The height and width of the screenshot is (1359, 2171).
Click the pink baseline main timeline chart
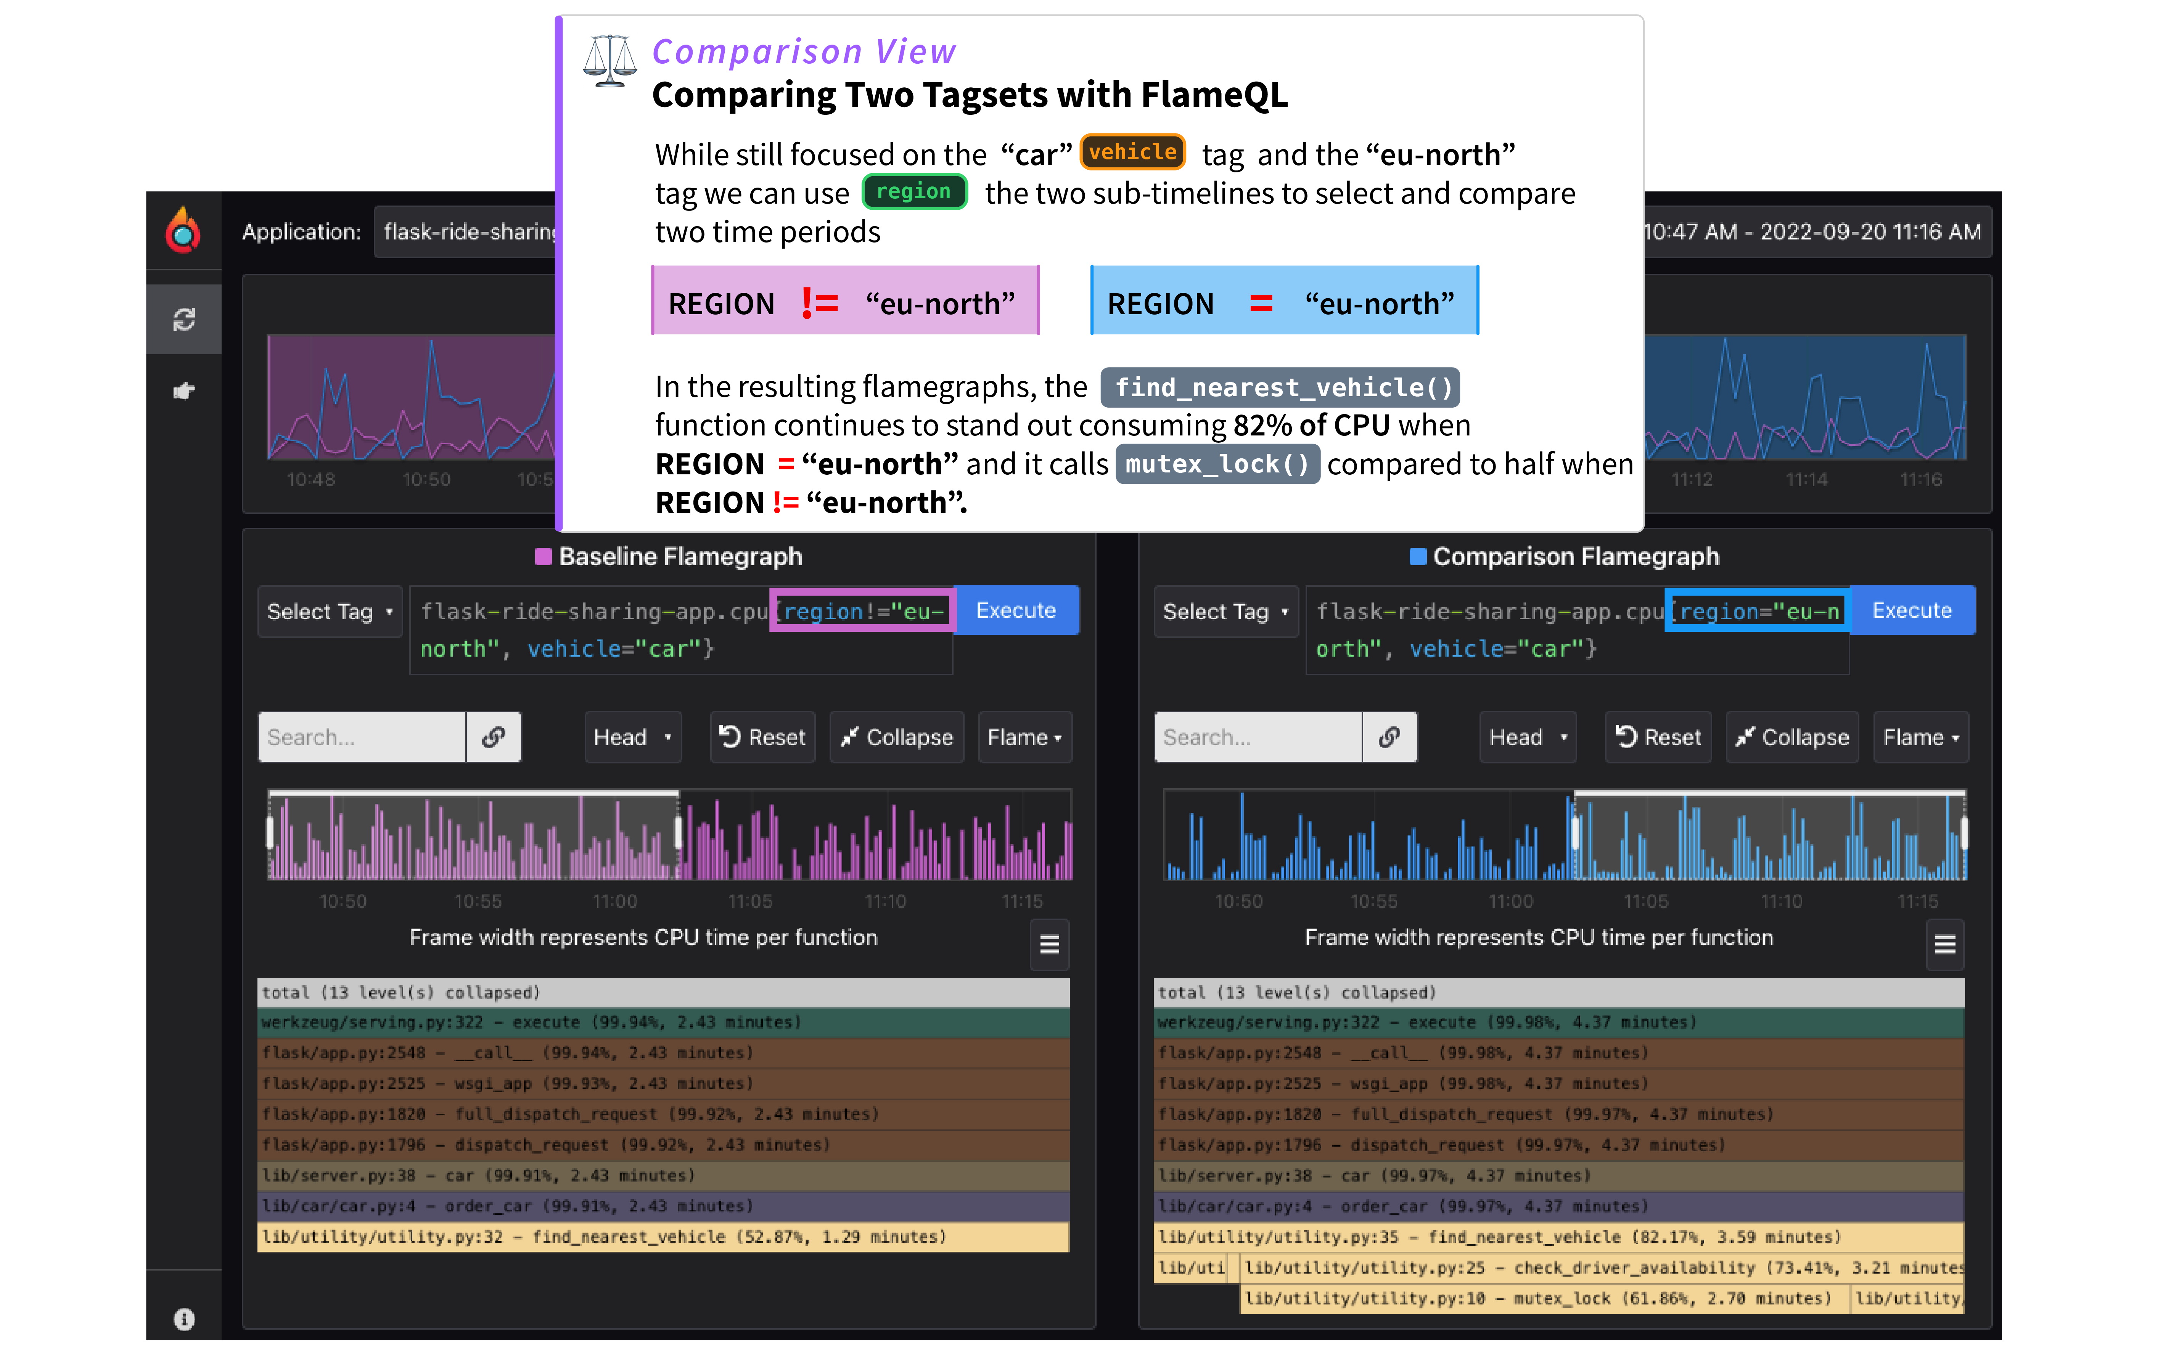[412, 397]
